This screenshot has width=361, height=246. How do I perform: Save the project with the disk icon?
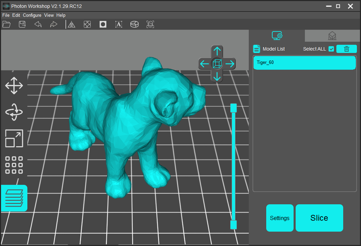[22, 24]
